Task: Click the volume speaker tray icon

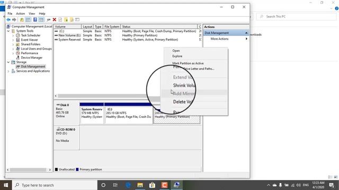Action: point(299,185)
